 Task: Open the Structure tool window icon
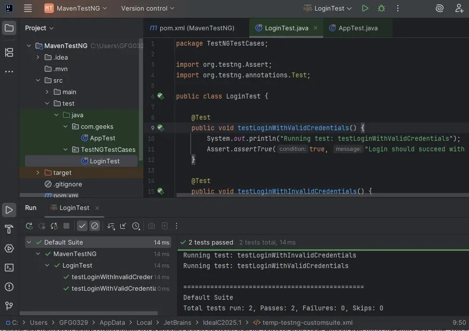9,52
